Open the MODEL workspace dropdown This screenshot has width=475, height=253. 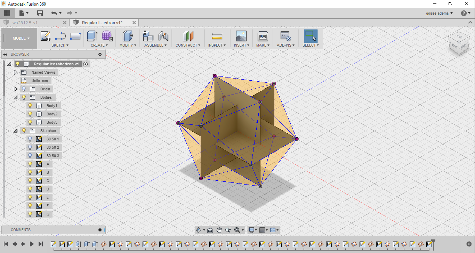click(x=20, y=38)
